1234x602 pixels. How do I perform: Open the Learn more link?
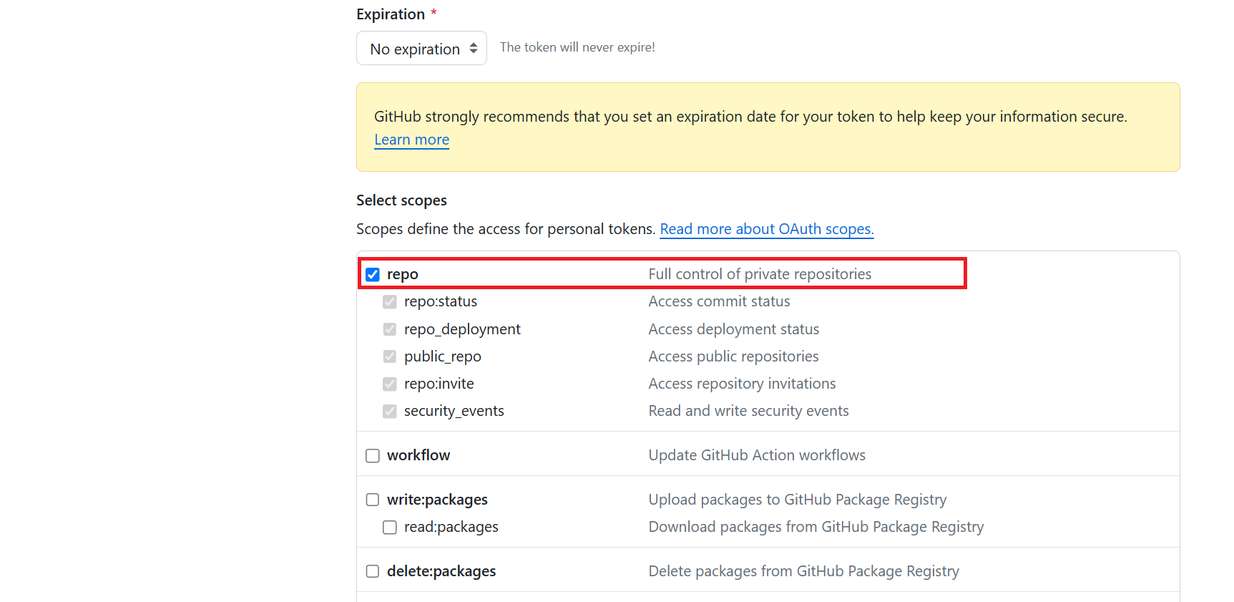click(x=412, y=140)
